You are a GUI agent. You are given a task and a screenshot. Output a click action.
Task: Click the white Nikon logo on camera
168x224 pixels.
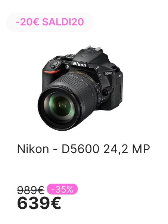(80, 64)
